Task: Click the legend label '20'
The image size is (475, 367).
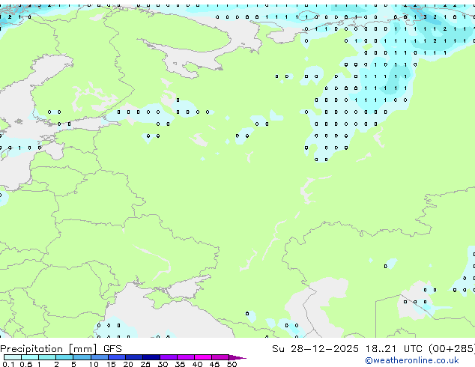Action: (128, 364)
